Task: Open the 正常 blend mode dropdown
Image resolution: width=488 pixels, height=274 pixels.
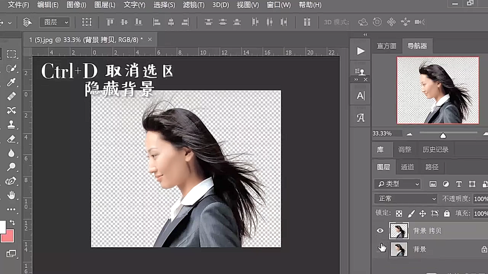Action: pyautogui.click(x=406, y=199)
